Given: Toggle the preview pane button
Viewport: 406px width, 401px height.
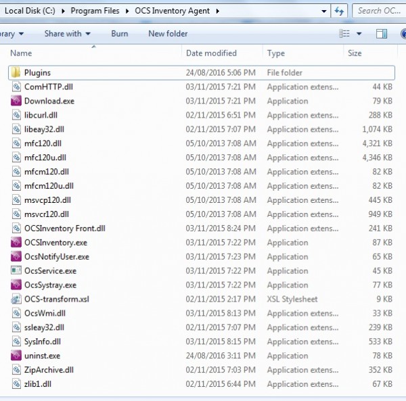Looking at the screenshot, I should pyautogui.click(x=382, y=34).
